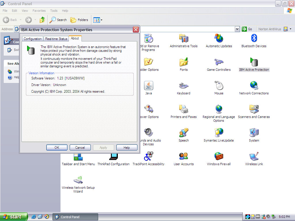Open the Game Controllers icon
The width and height of the screenshot is (295, 221).
(219, 62)
